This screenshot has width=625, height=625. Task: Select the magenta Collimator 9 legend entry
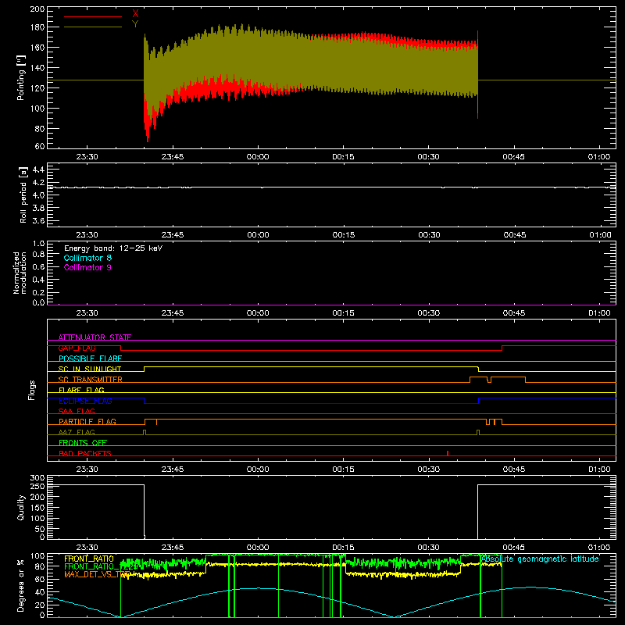(x=87, y=267)
